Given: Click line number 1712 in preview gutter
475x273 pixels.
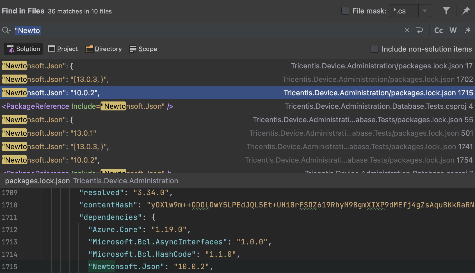Looking at the screenshot, I should click(x=10, y=230).
